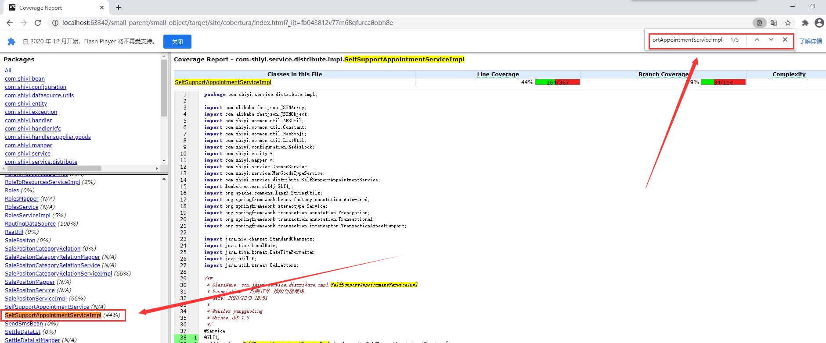Close the find bar
This screenshot has width=826, height=343.
[x=785, y=39]
